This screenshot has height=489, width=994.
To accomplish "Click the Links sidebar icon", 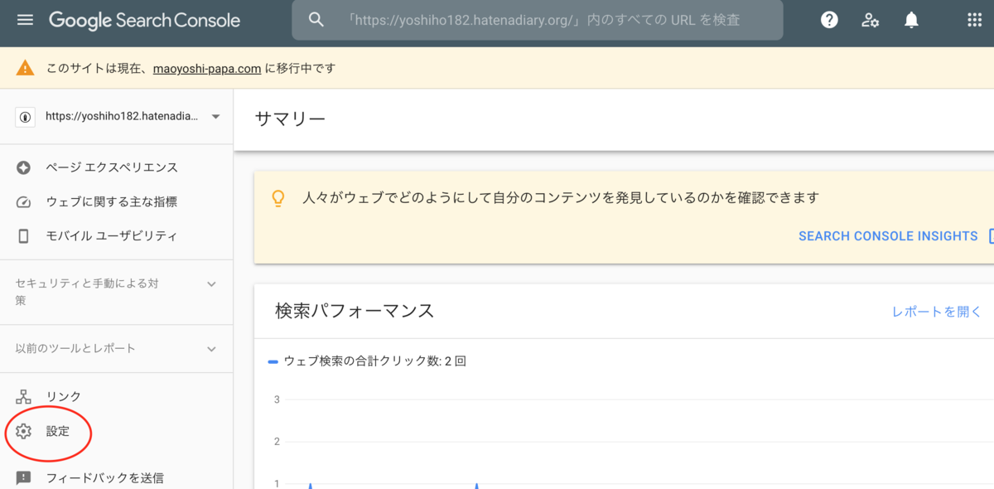I will point(23,396).
